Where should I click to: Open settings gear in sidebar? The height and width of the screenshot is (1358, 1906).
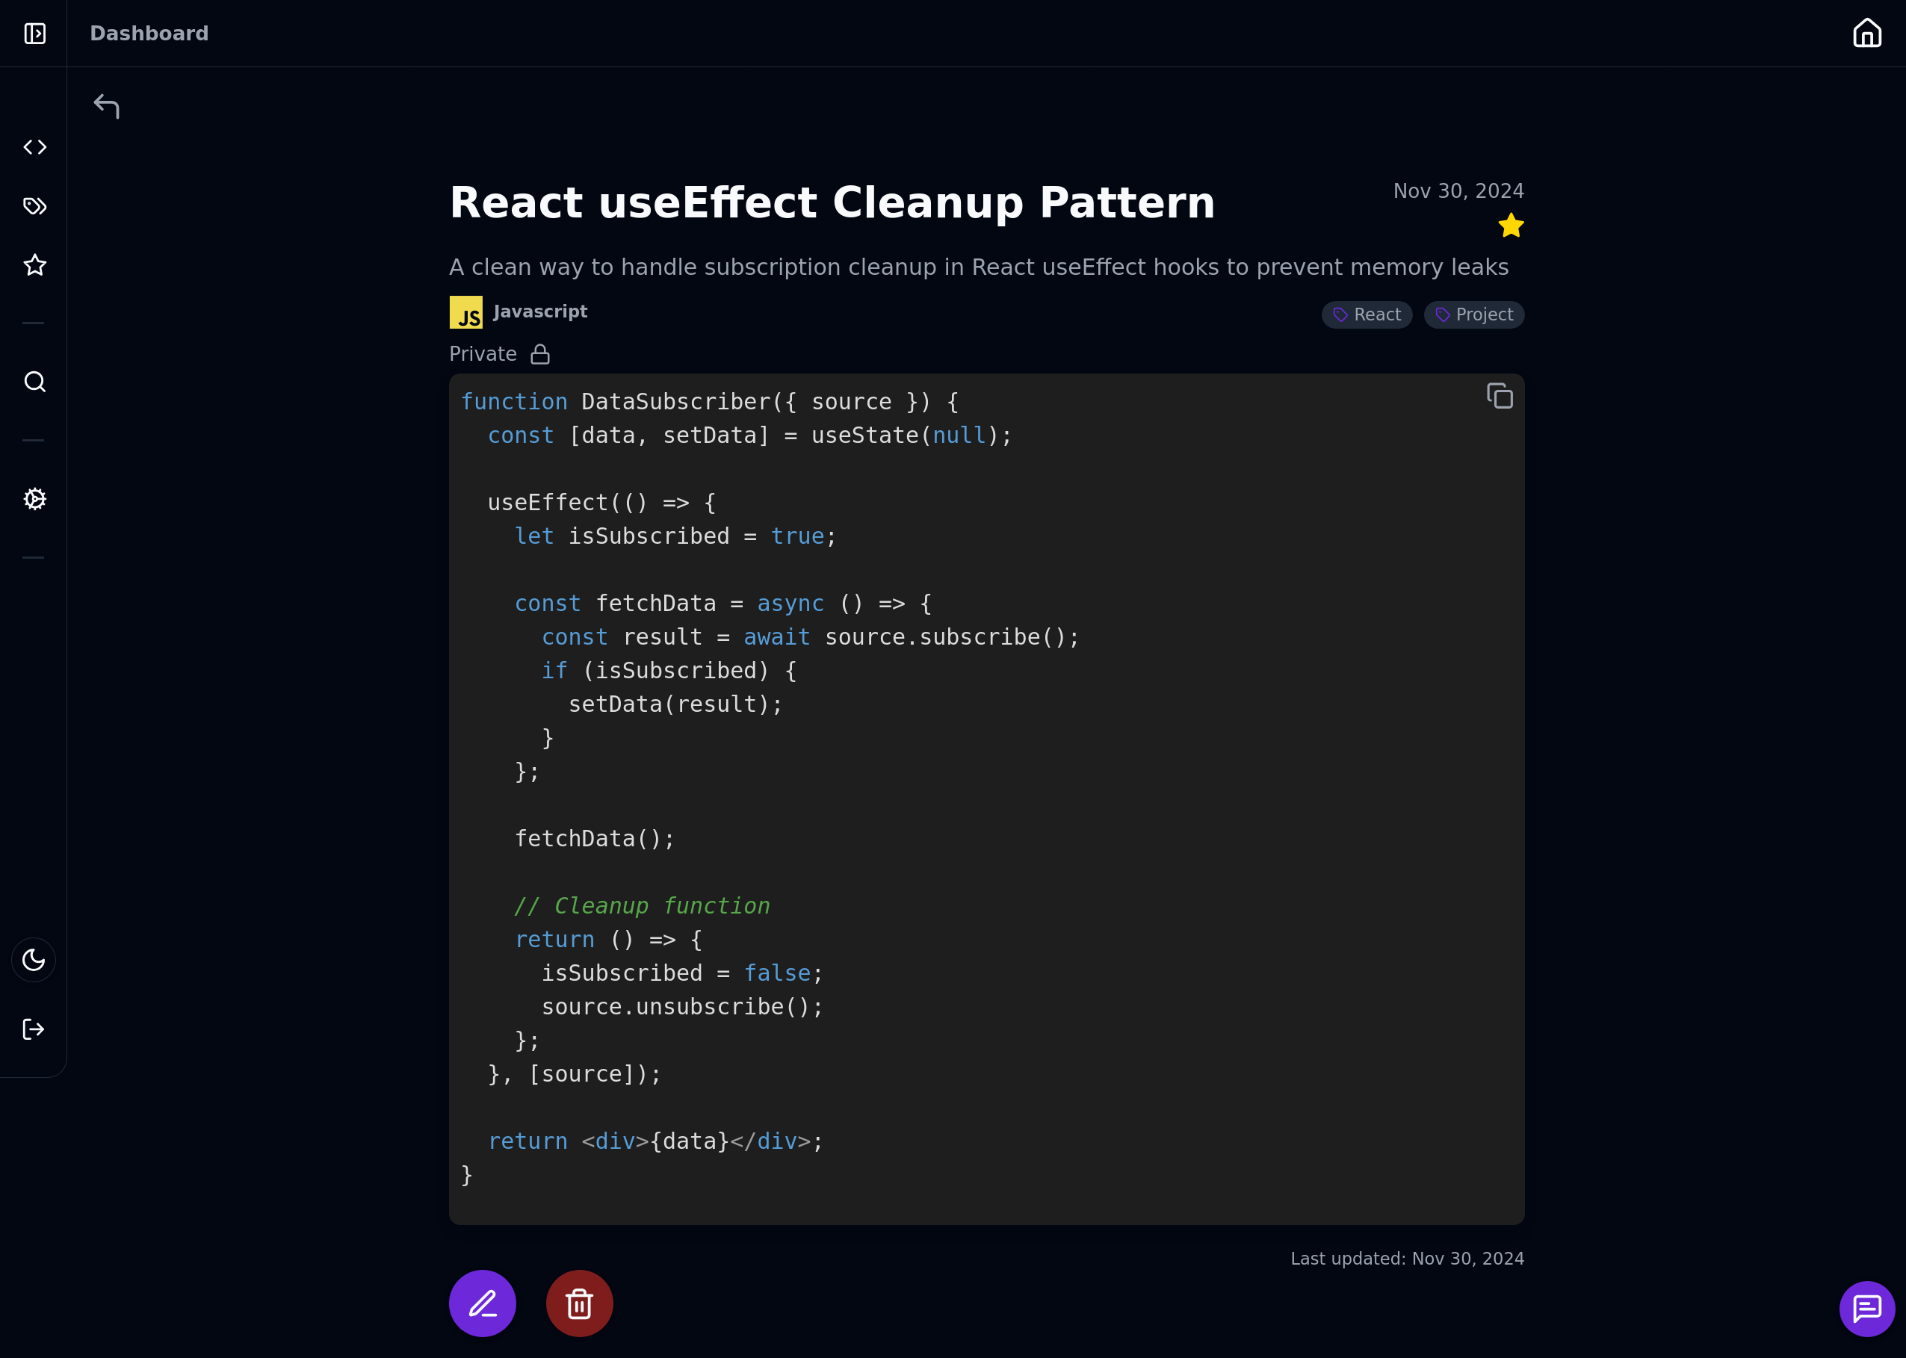tap(34, 499)
